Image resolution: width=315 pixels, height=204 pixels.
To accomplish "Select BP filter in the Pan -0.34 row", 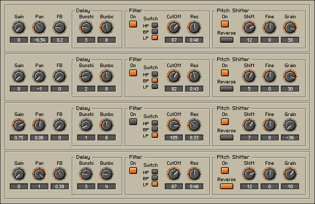I will coord(155,32).
